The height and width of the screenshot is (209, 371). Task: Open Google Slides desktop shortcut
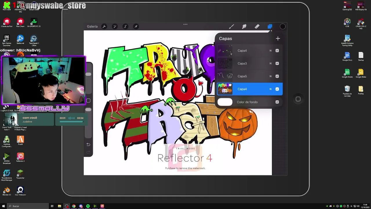click(x=361, y=73)
